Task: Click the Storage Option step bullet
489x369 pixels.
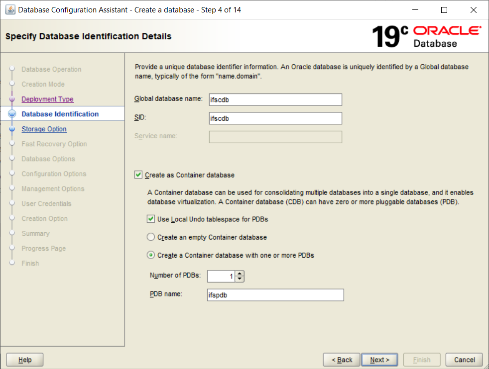Action: [x=12, y=129]
